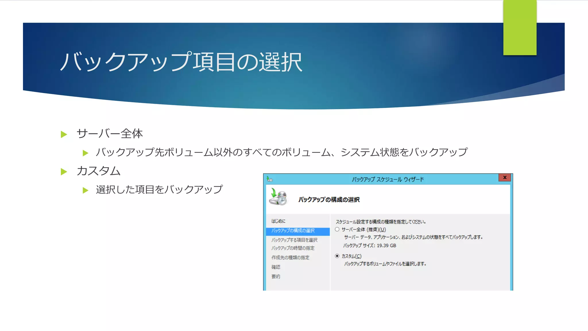The width and height of the screenshot is (588, 331).
Task: Click バックアップするボリュームやファイルを選択します description
Action: tap(385, 264)
